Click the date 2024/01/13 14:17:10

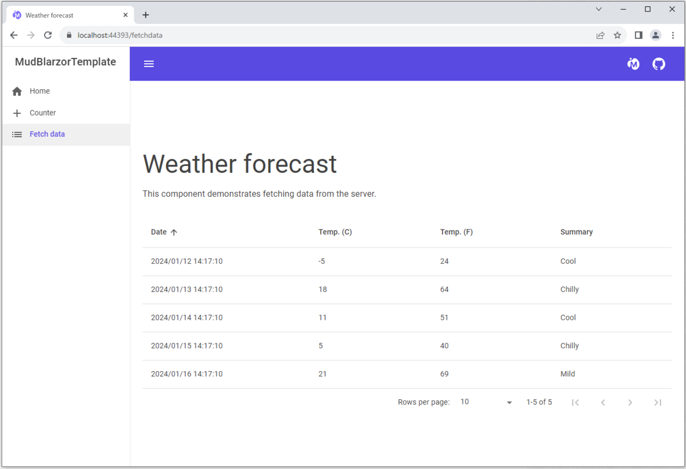point(186,289)
